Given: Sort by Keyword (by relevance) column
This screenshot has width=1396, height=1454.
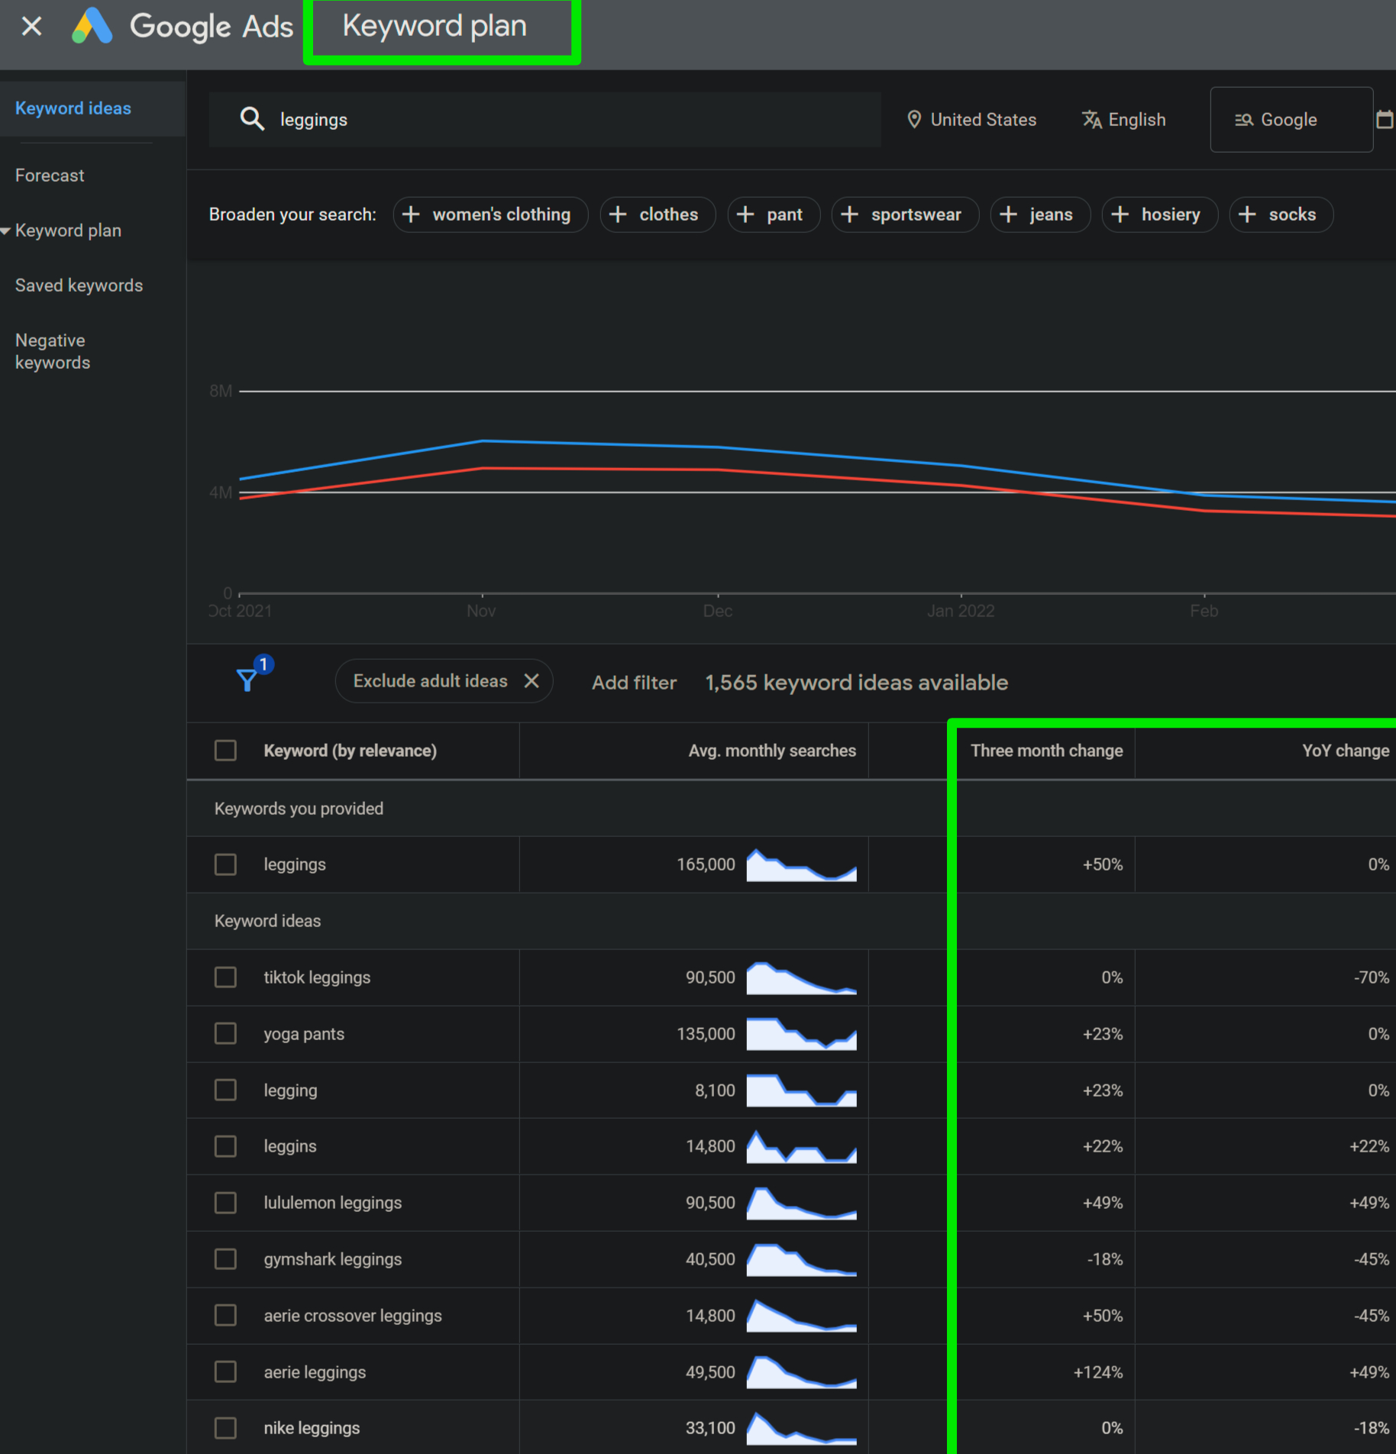Looking at the screenshot, I should point(350,751).
